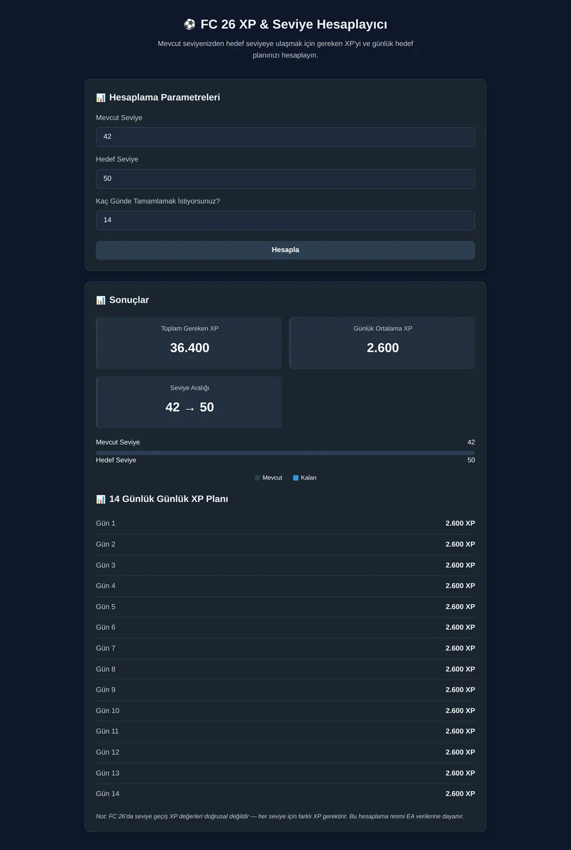Click the Gün 11 row label
The image size is (571, 850).
pos(108,731)
